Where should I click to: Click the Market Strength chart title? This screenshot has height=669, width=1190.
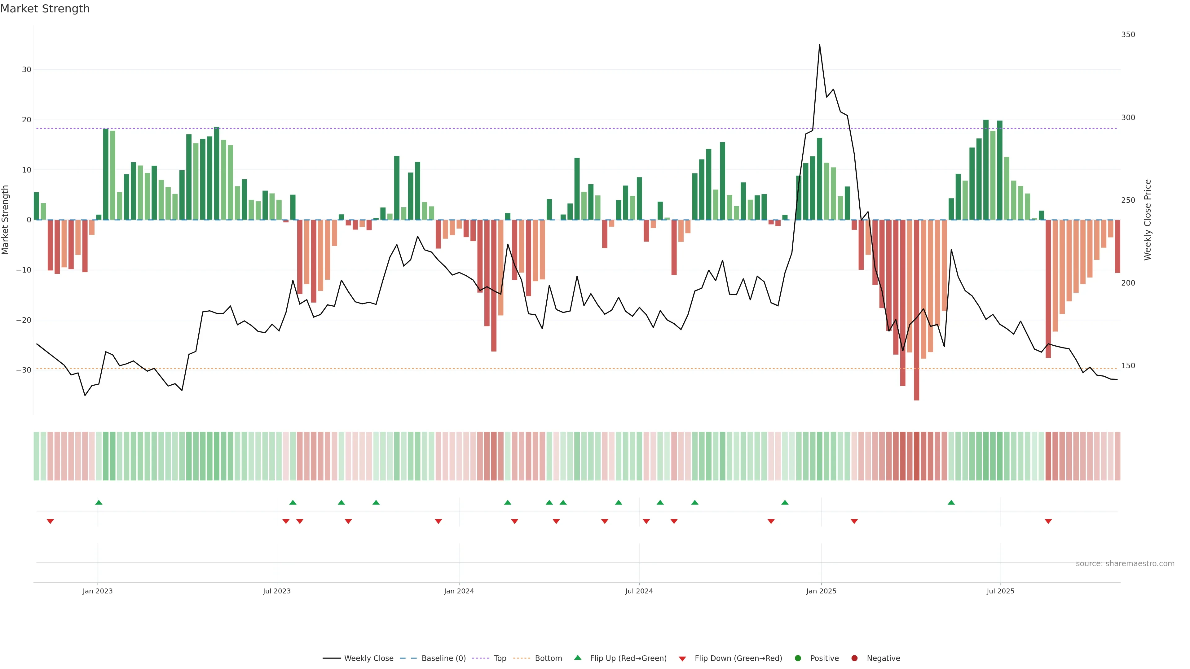(x=45, y=9)
